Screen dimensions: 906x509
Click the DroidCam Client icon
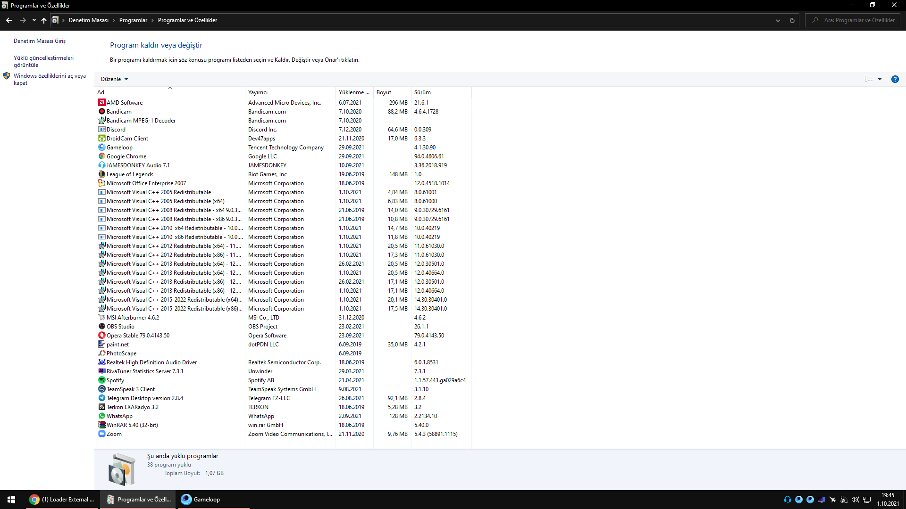pos(101,138)
